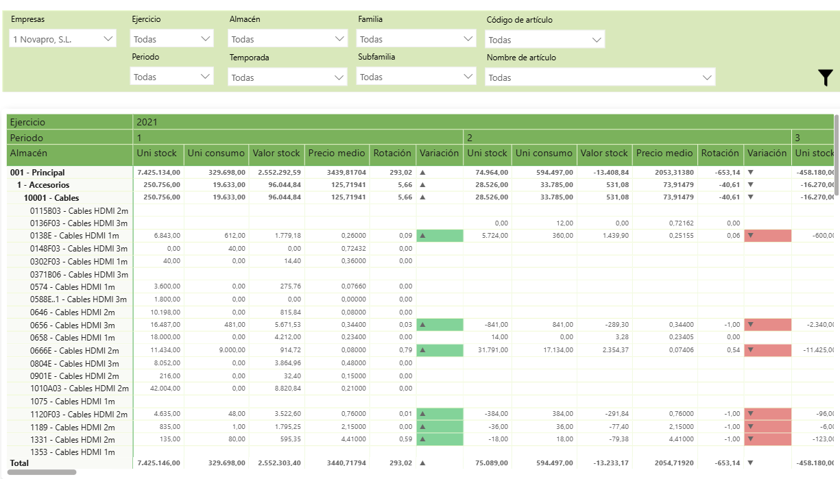
Task: Open the Empresas dropdown
Action: click(63, 40)
